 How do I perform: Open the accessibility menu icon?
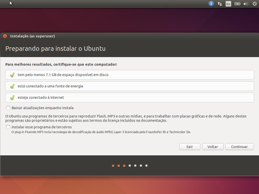(211, 4)
